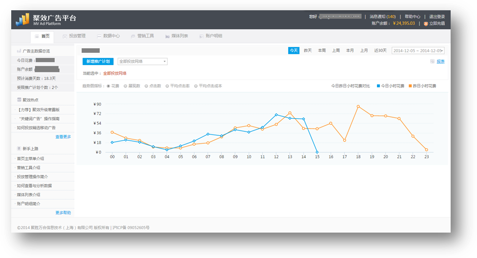Screen dimensions: 477x258
Task: Open 如何投放精选移动广告 article
Action: click(36, 128)
